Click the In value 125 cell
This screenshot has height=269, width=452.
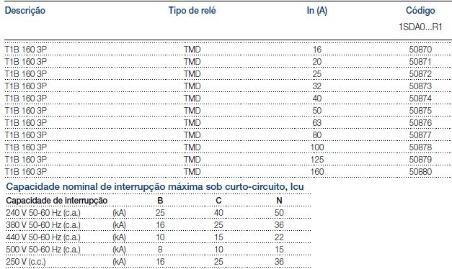317,160
